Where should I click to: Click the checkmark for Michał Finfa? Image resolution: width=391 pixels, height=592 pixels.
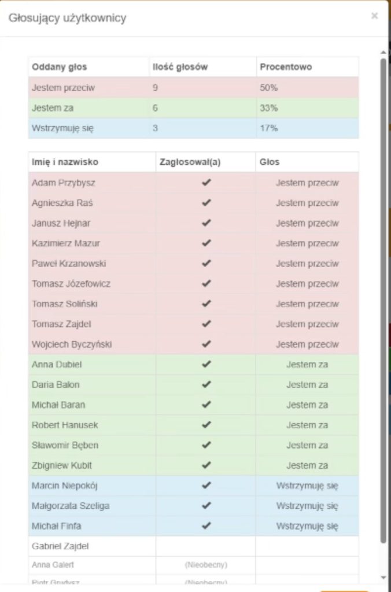[206, 526]
